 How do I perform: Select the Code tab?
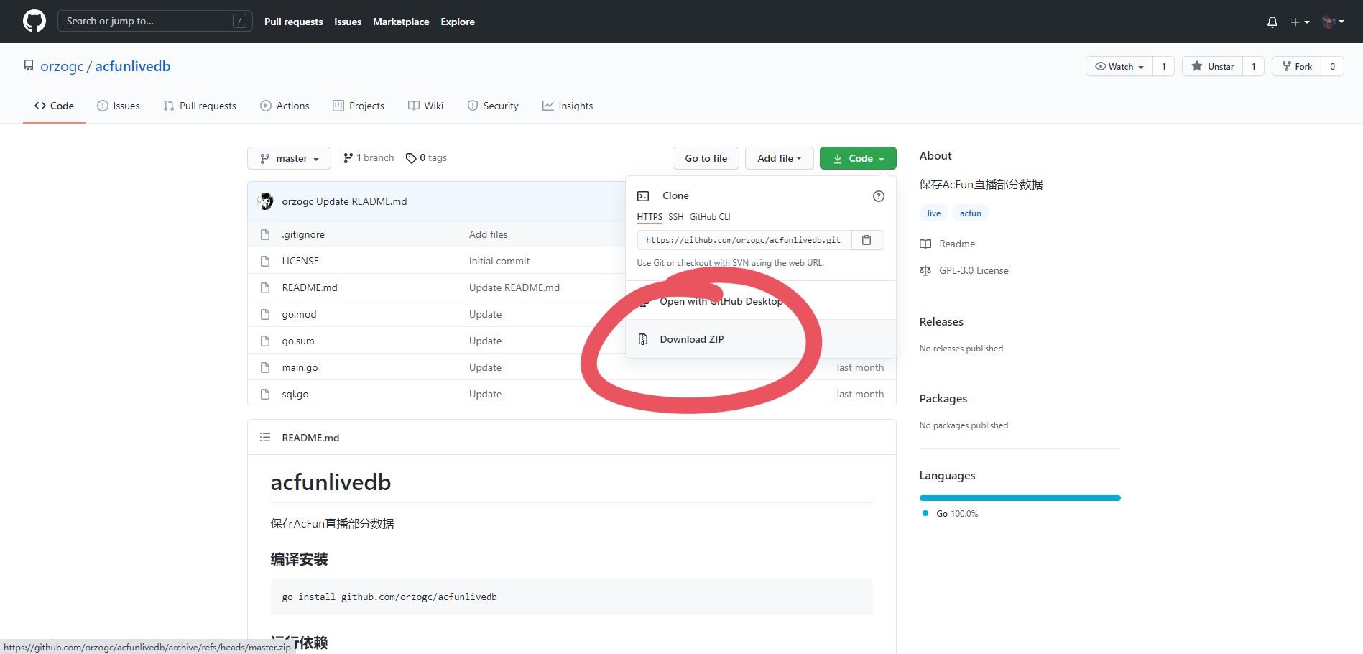(x=54, y=106)
